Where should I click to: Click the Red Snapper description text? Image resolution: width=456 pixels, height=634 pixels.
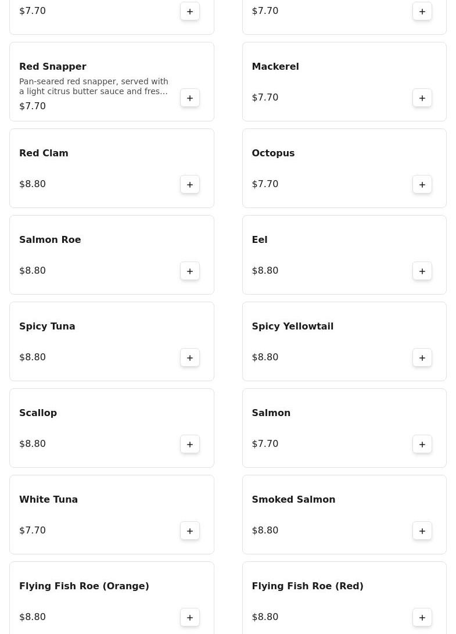(94, 86)
